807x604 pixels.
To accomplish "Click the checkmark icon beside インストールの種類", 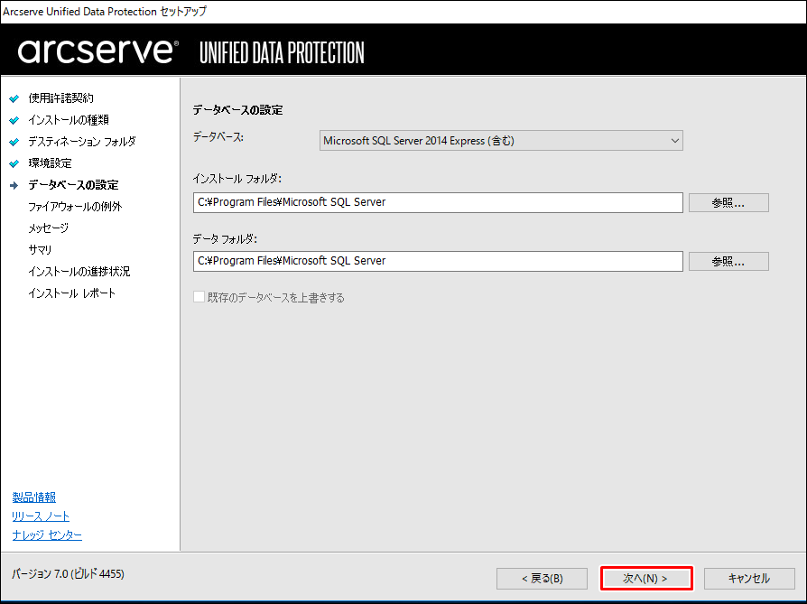I will tap(14, 120).
